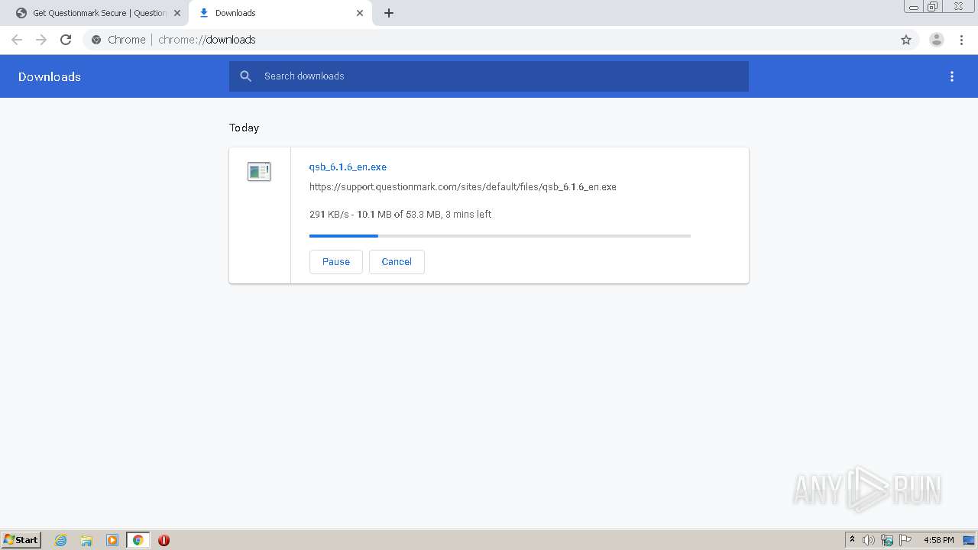Go back using the browser back arrow
The height and width of the screenshot is (550, 978).
[x=17, y=40]
